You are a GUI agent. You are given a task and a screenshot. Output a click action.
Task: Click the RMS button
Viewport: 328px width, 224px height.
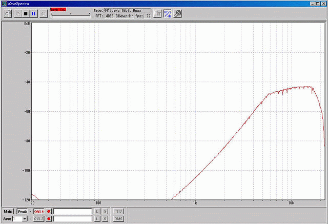118,219
